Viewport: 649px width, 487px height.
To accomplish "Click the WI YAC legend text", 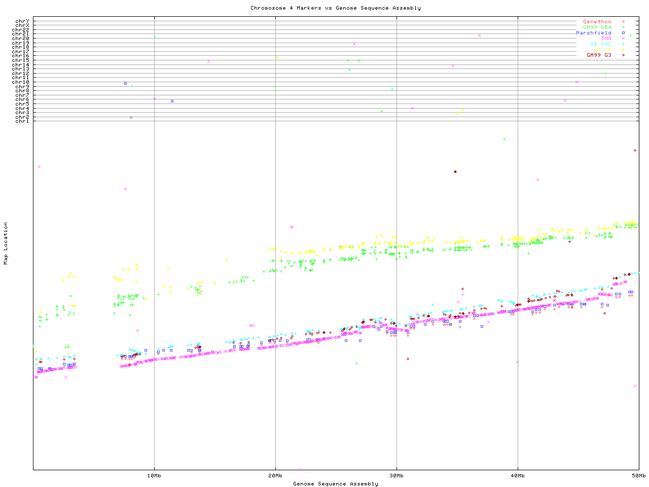I will (x=600, y=44).
